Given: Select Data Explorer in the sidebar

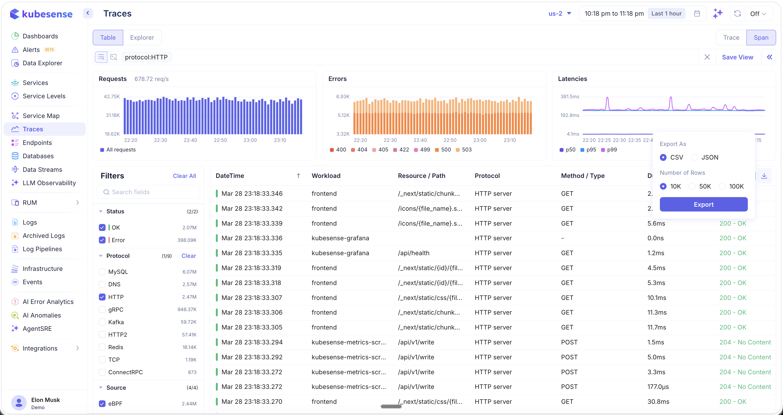Looking at the screenshot, I should click(43, 63).
